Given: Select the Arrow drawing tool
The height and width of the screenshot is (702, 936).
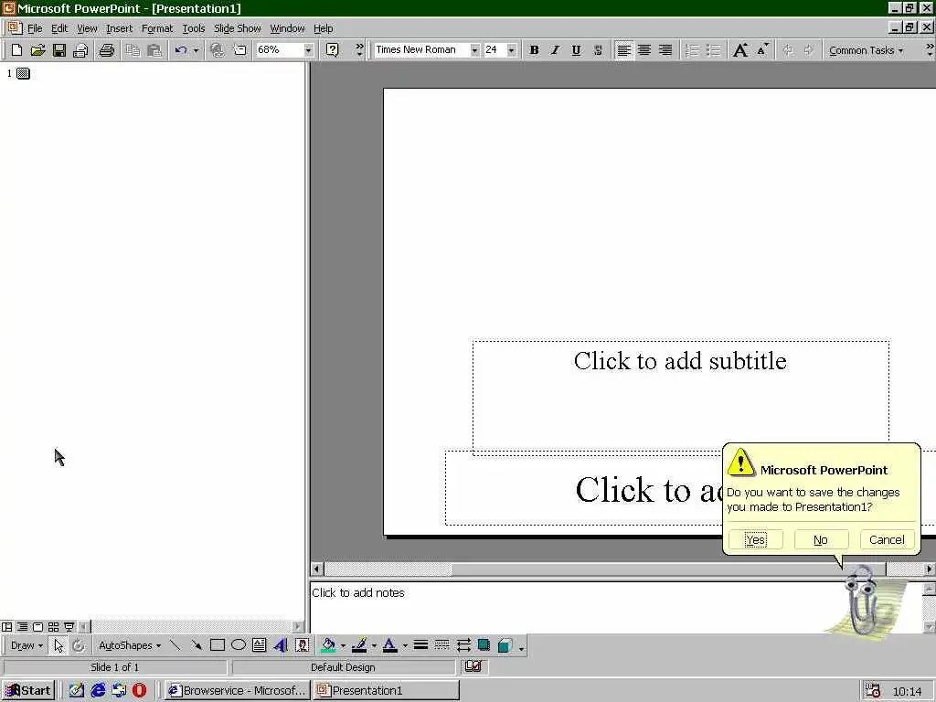Looking at the screenshot, I should (196, 645).
